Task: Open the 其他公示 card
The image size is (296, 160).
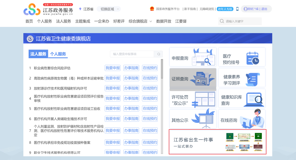Action: pyautogui.click(x=193, y=119)
